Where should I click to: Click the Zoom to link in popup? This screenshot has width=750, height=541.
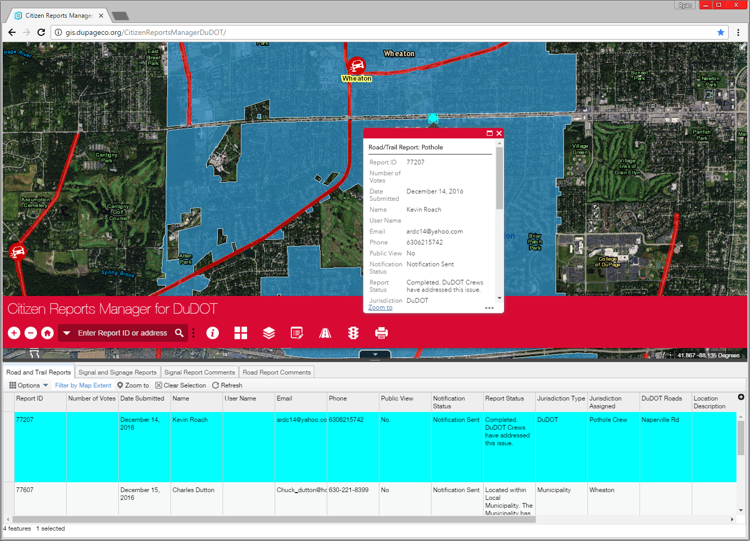click(x=380, y=308)
